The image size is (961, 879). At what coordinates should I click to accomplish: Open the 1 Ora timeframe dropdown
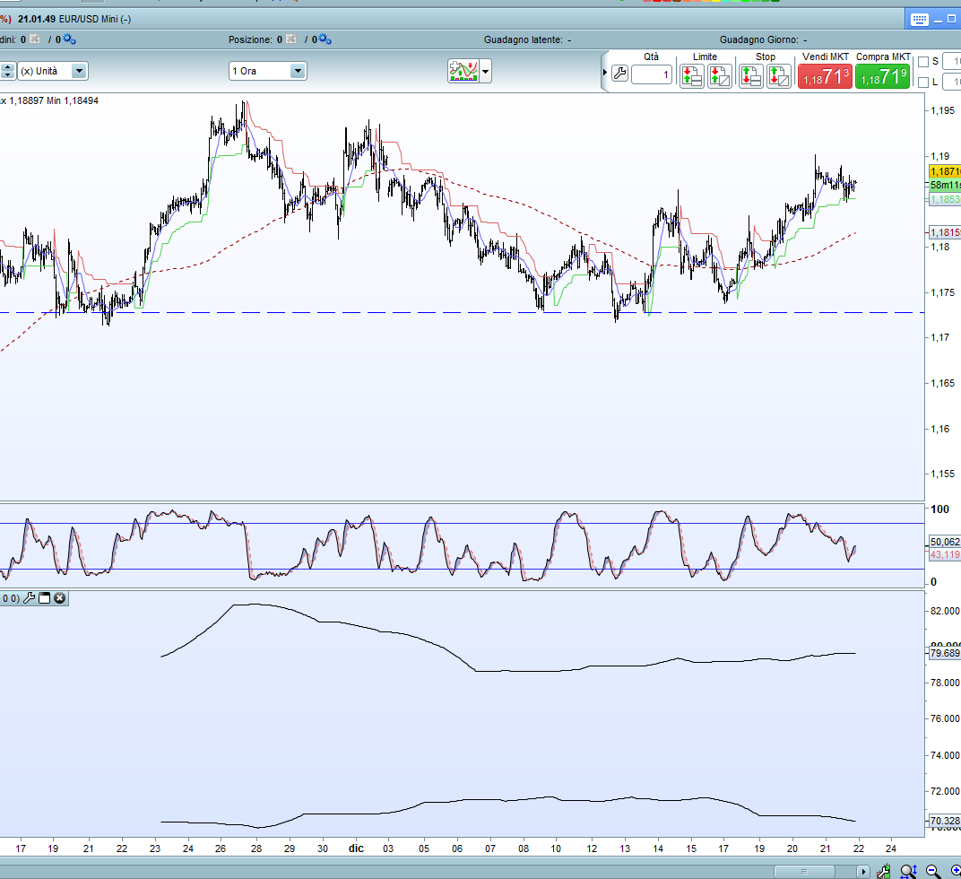coord(268,71)
